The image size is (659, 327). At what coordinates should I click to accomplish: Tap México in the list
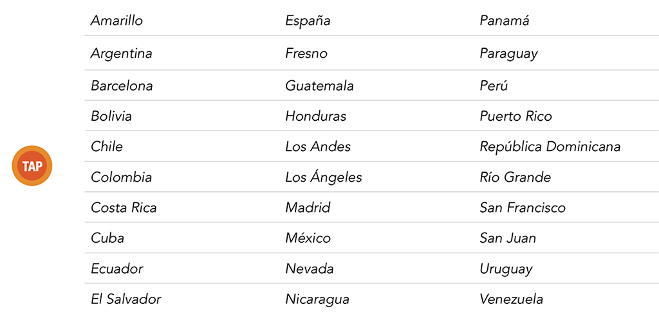click(308, 238)
